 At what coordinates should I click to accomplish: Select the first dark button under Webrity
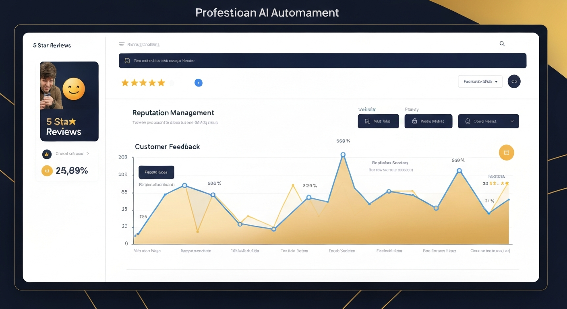378,121
